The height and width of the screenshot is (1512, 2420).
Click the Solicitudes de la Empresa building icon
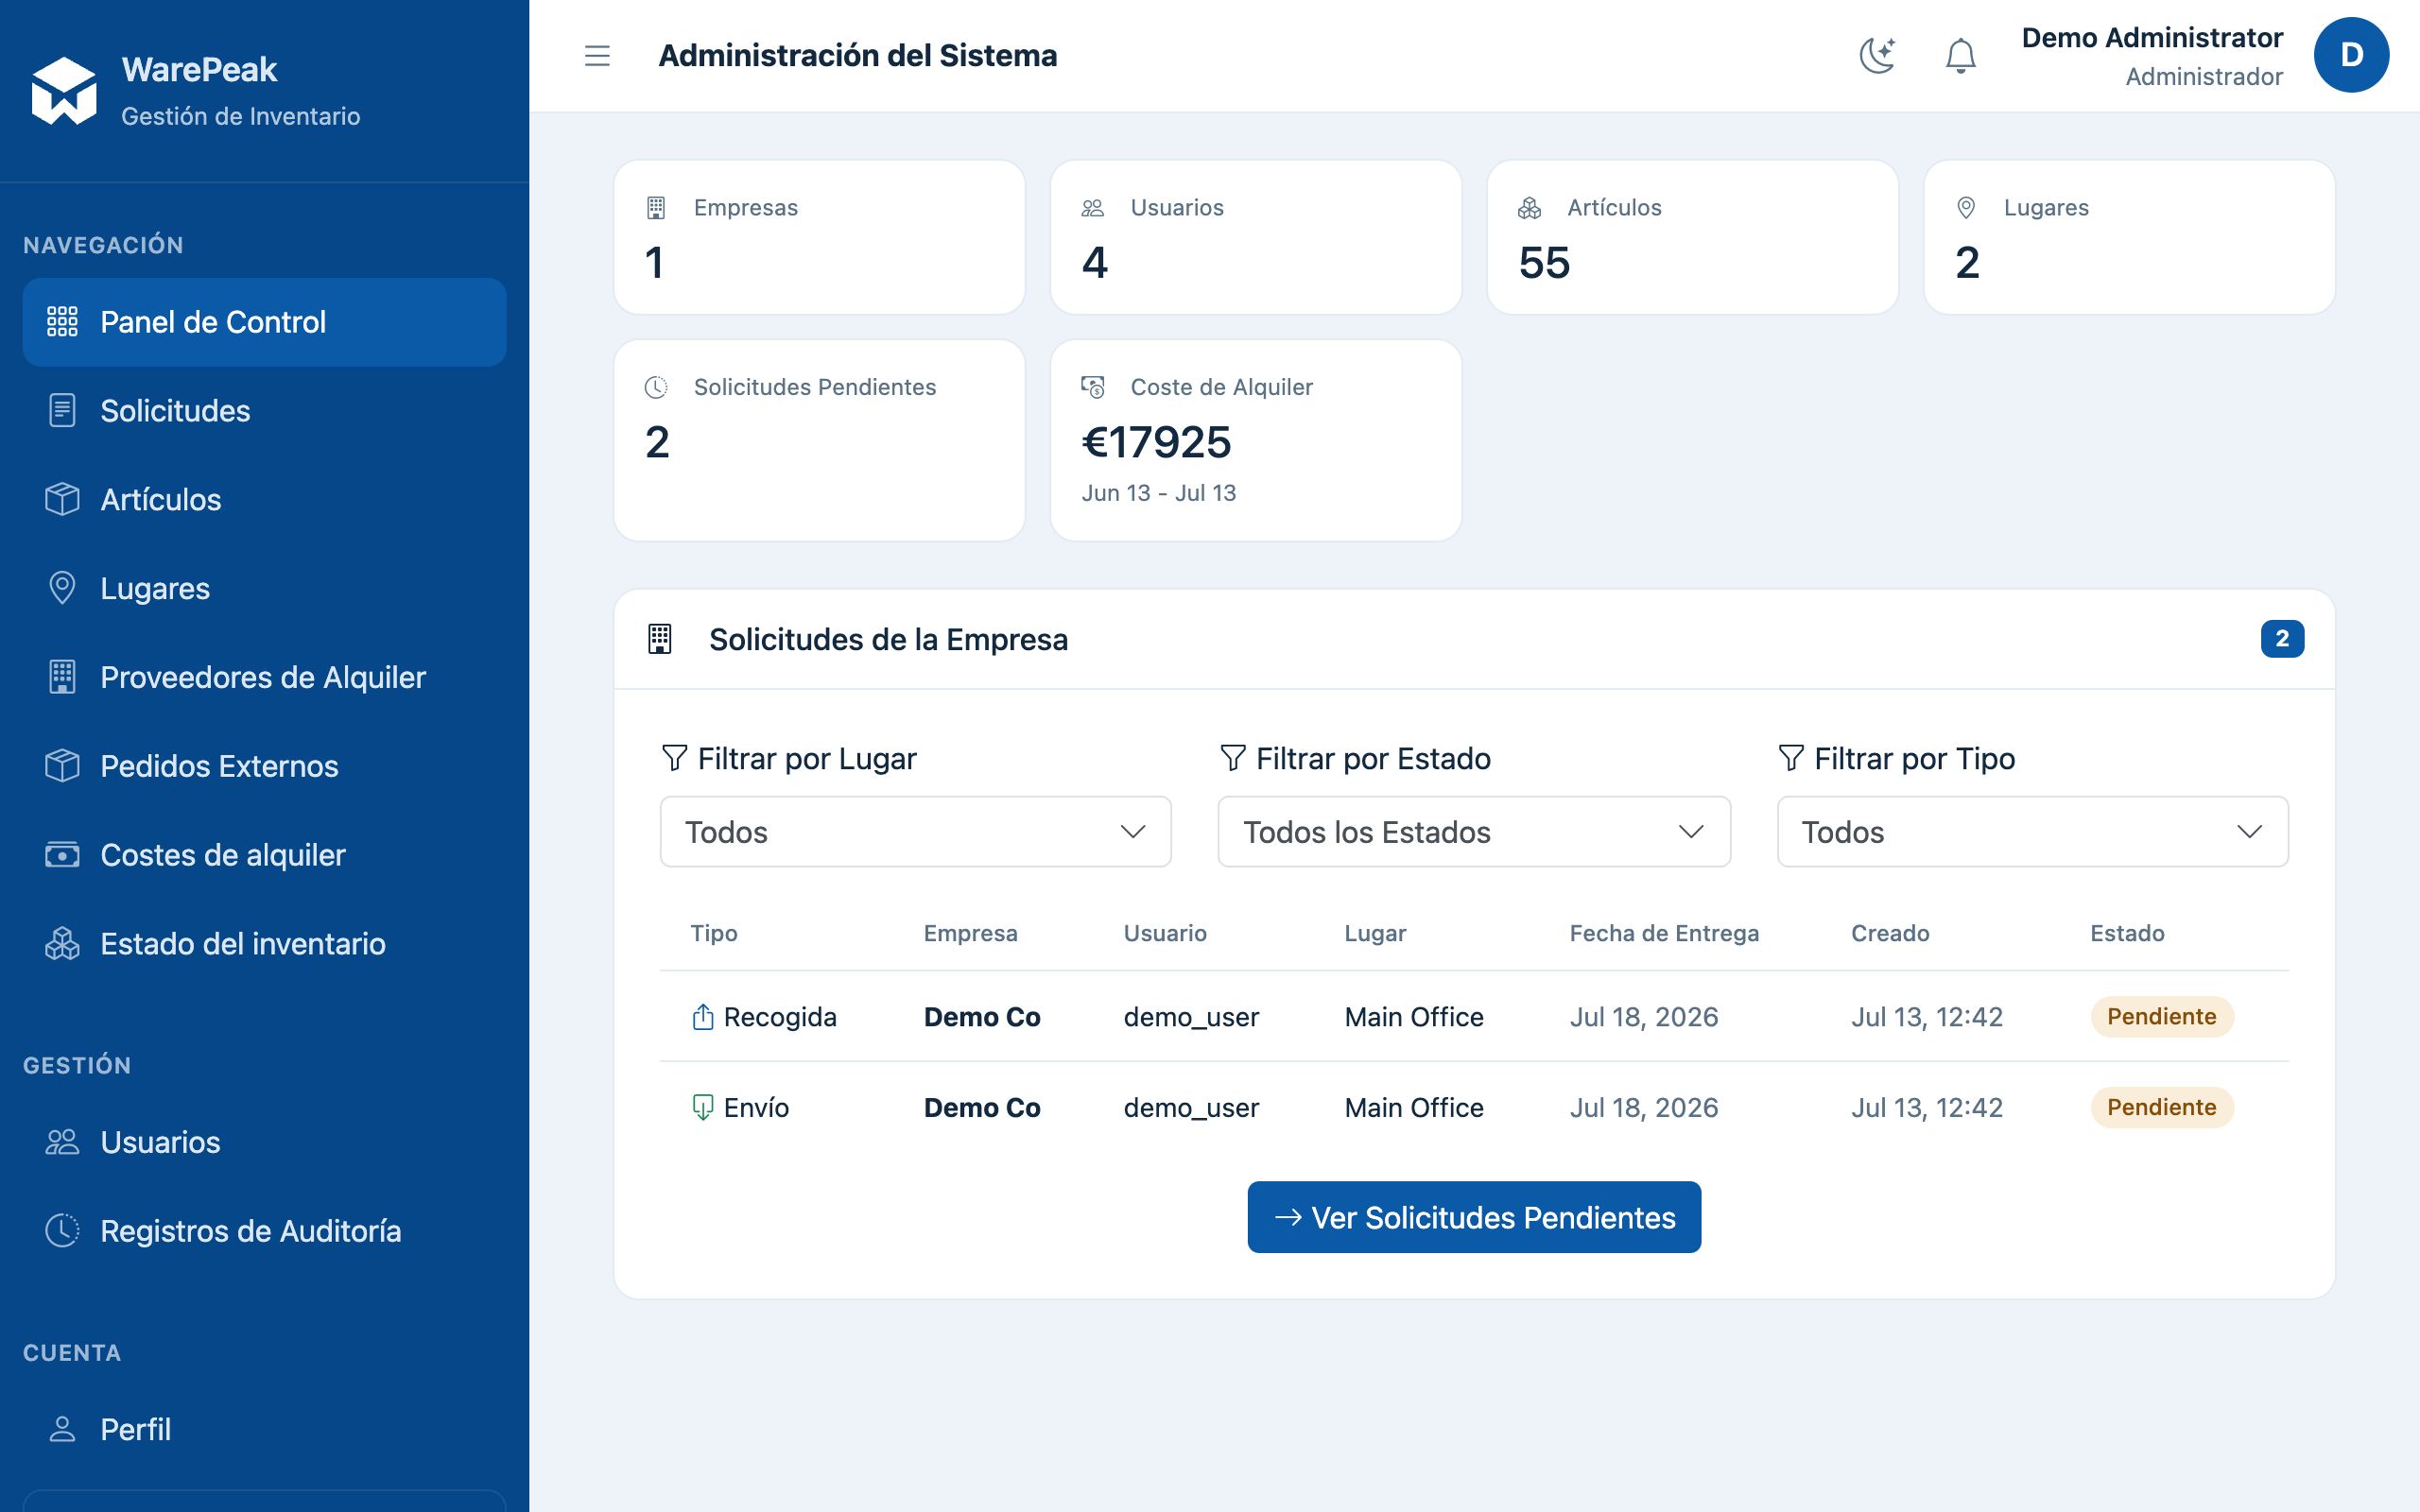(660, 639)
